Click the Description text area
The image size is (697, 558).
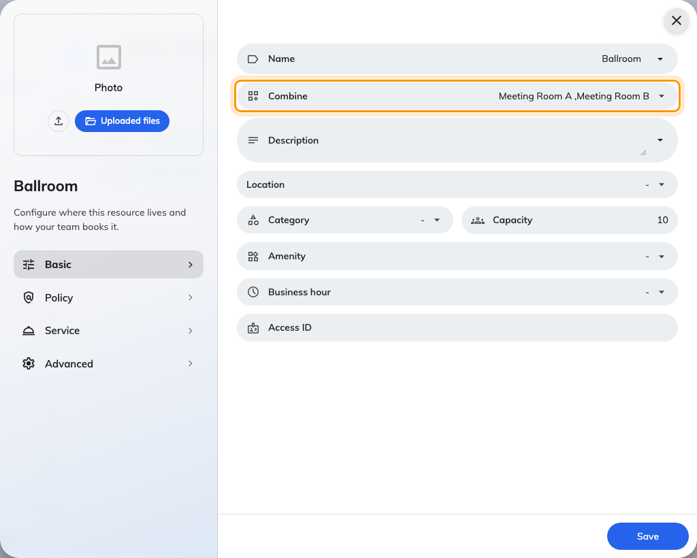click(457, 140)
